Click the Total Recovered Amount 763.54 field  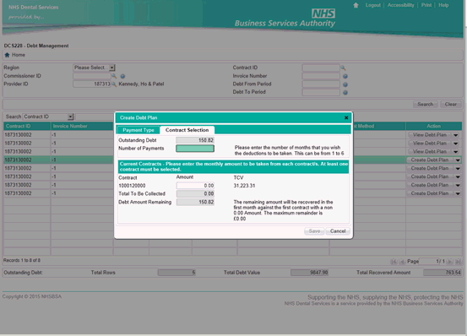pyautogui.click(x=443, y=273)
